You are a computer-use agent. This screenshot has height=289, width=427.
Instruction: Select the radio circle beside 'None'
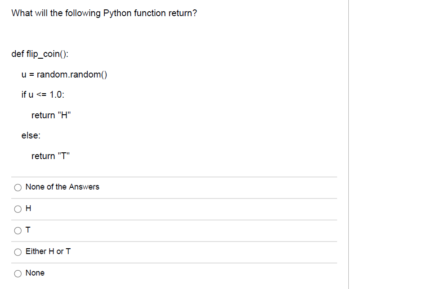pos(18,273)
